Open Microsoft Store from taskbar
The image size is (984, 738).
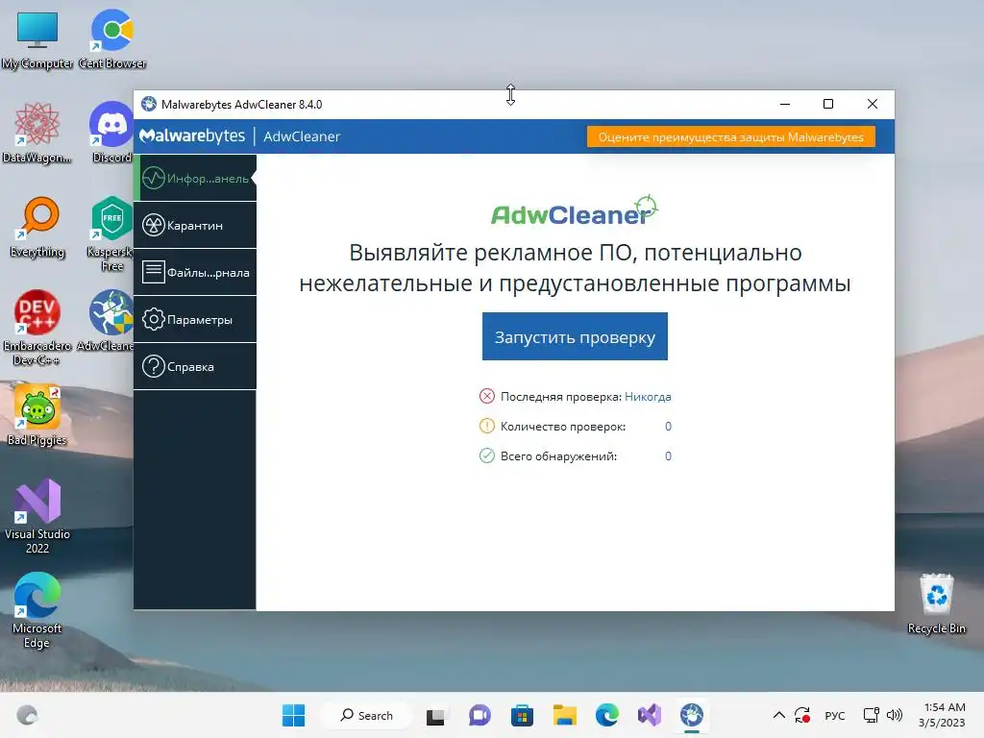click(522, 715)
